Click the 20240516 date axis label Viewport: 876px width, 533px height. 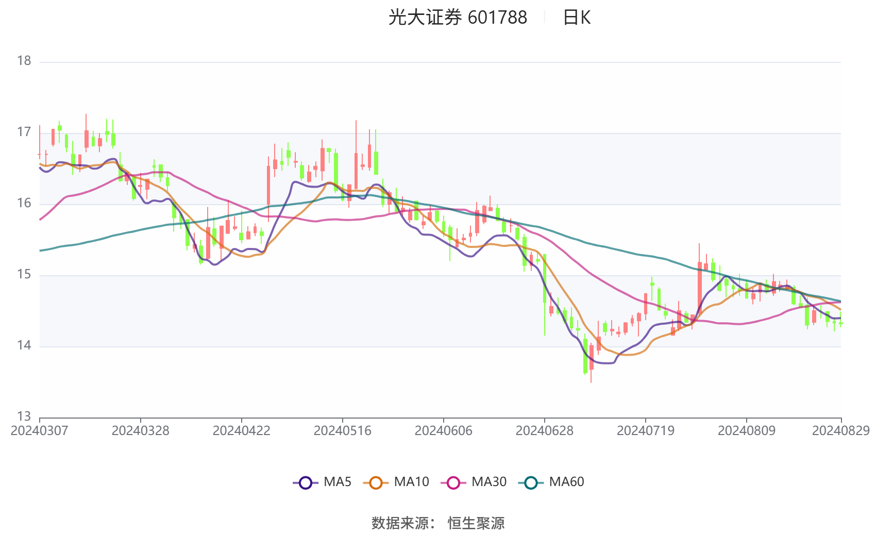click(x=342, y=430)
